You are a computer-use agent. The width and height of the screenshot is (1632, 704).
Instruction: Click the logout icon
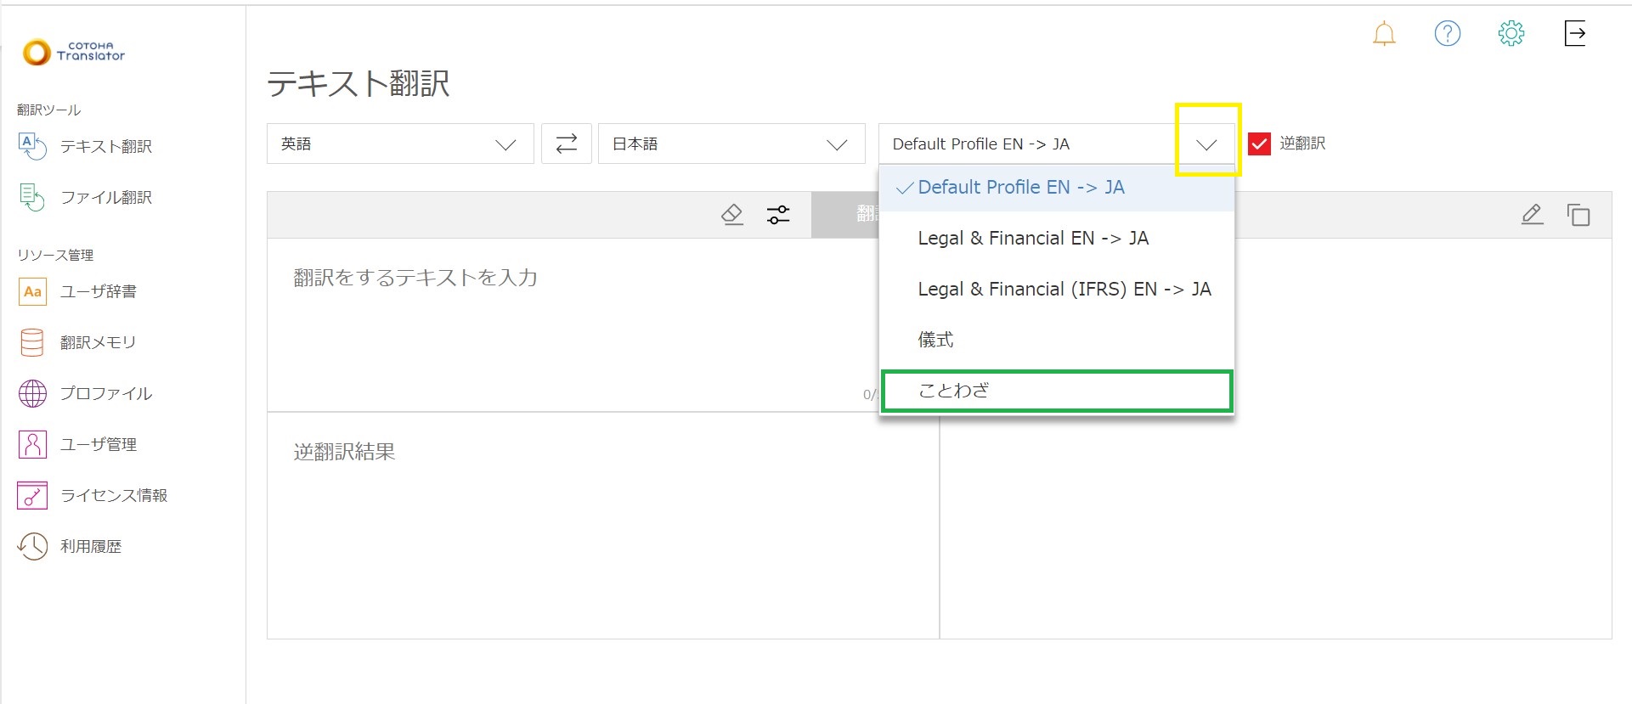point(1574,34)
